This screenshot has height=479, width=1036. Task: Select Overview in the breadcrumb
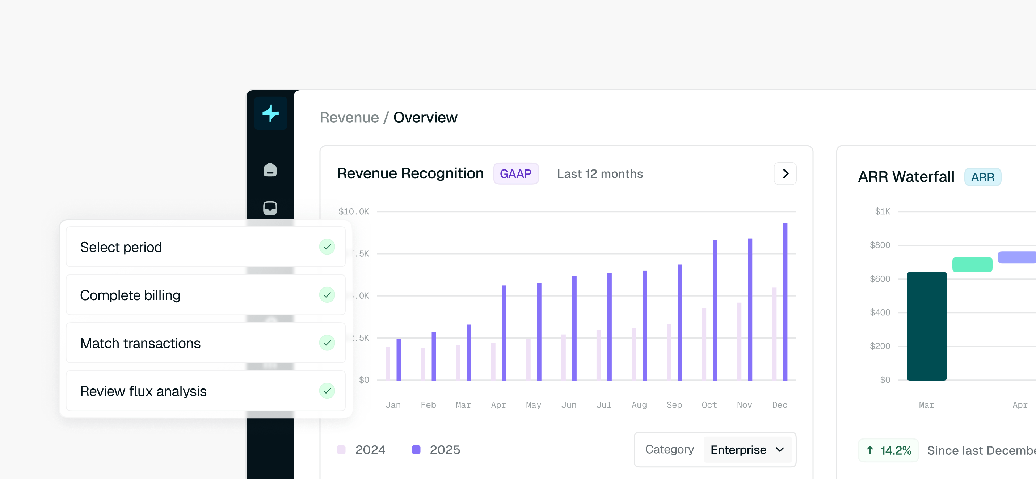(425, 117)
